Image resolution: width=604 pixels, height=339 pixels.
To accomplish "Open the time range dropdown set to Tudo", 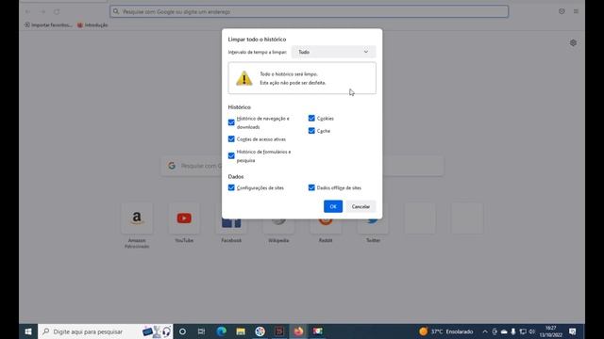I will coord(333,52).
